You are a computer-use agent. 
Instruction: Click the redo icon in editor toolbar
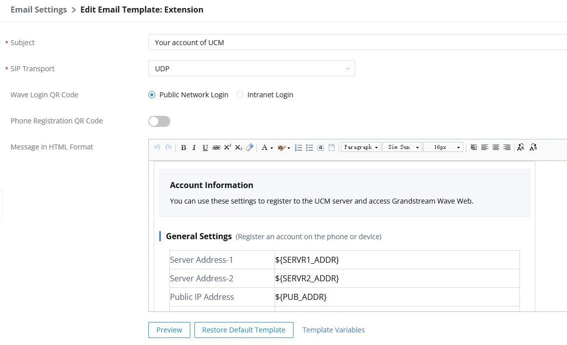[x=168, y=147]
